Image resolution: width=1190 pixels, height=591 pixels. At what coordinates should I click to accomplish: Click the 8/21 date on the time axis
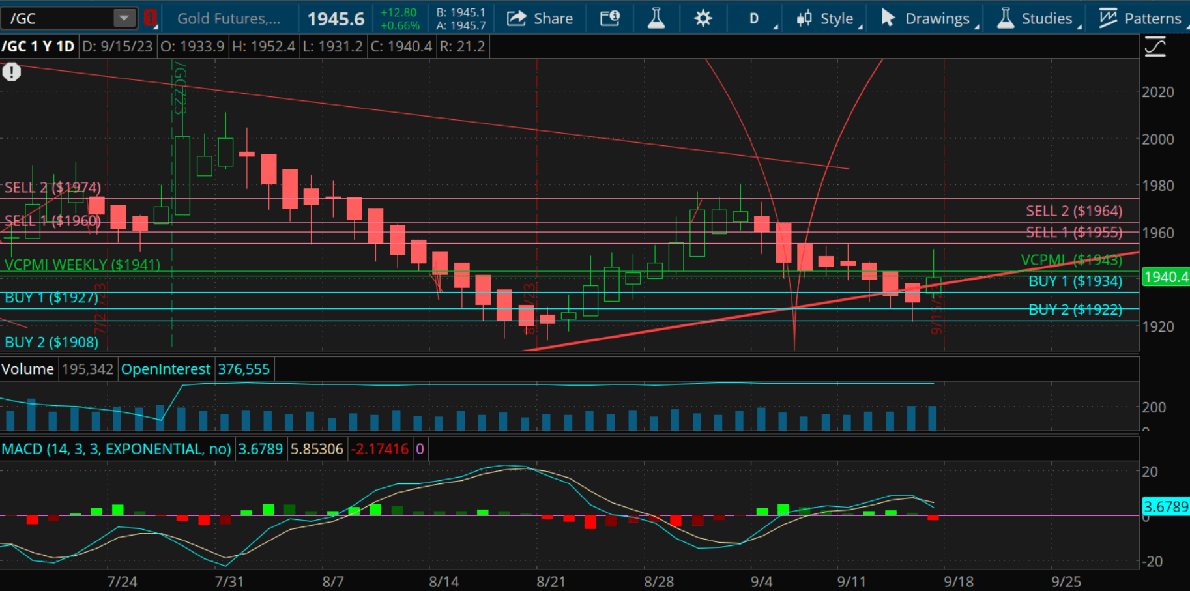551,581
